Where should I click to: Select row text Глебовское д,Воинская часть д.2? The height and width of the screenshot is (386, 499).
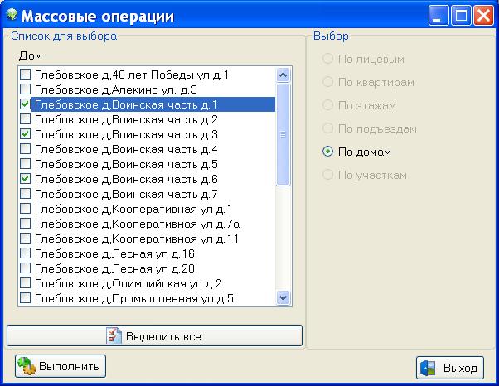pos(126,119)
